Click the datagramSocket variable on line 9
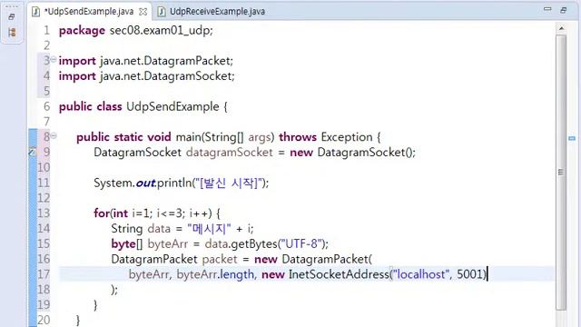This screenshot has width=581, height=327. [x=230, y=153]
